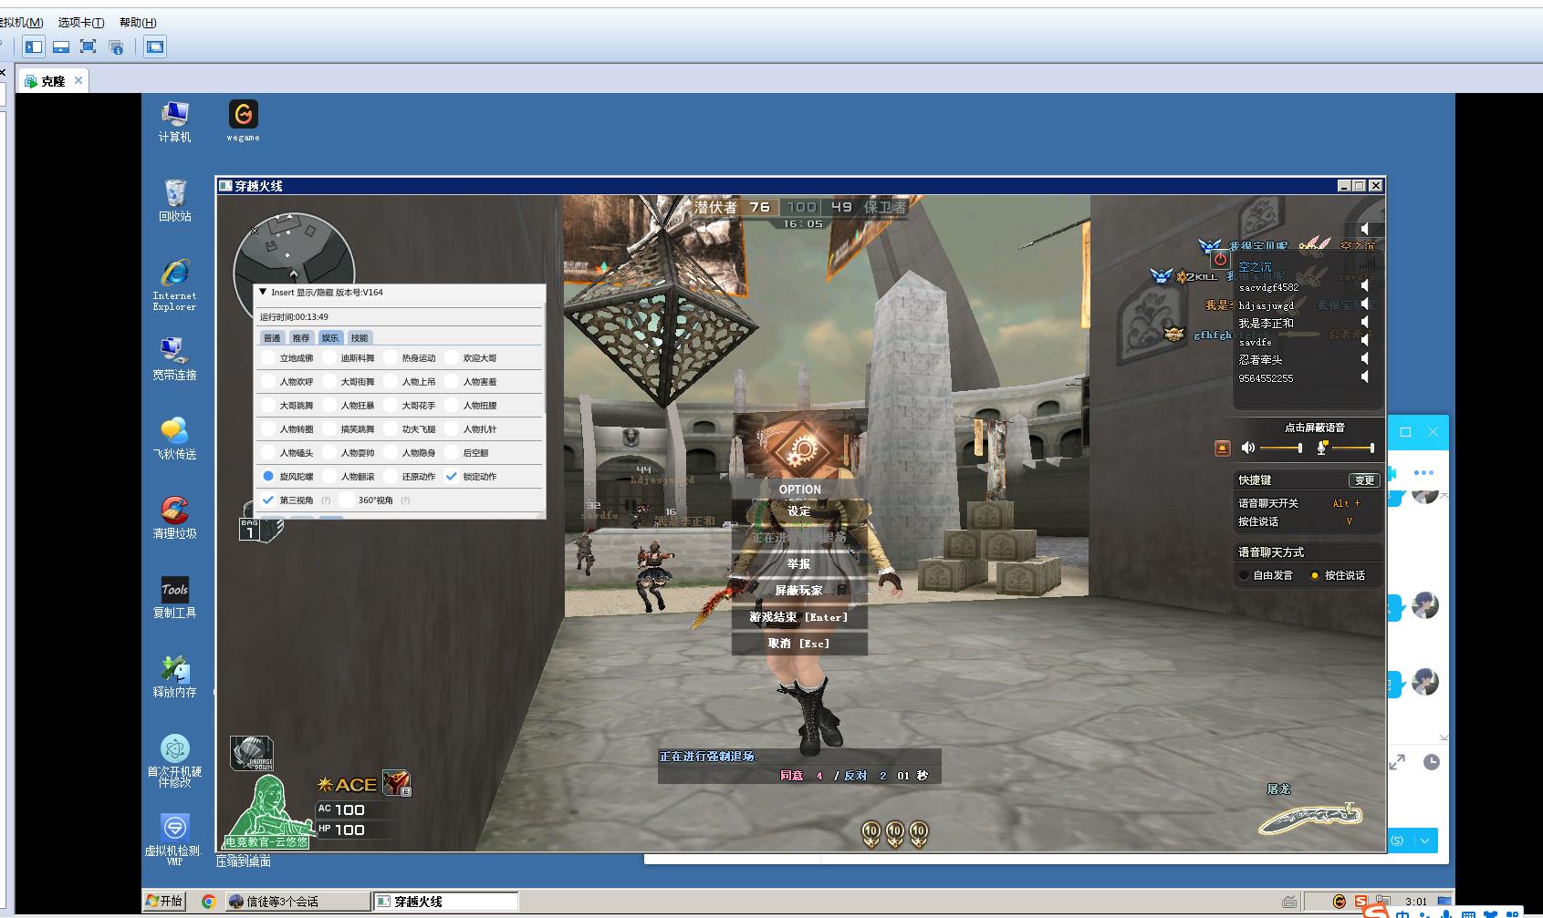This screenshot has width=1543, height=918.
Task: Open the 释放内存 desktop shortcut
Action: (174, 676)
